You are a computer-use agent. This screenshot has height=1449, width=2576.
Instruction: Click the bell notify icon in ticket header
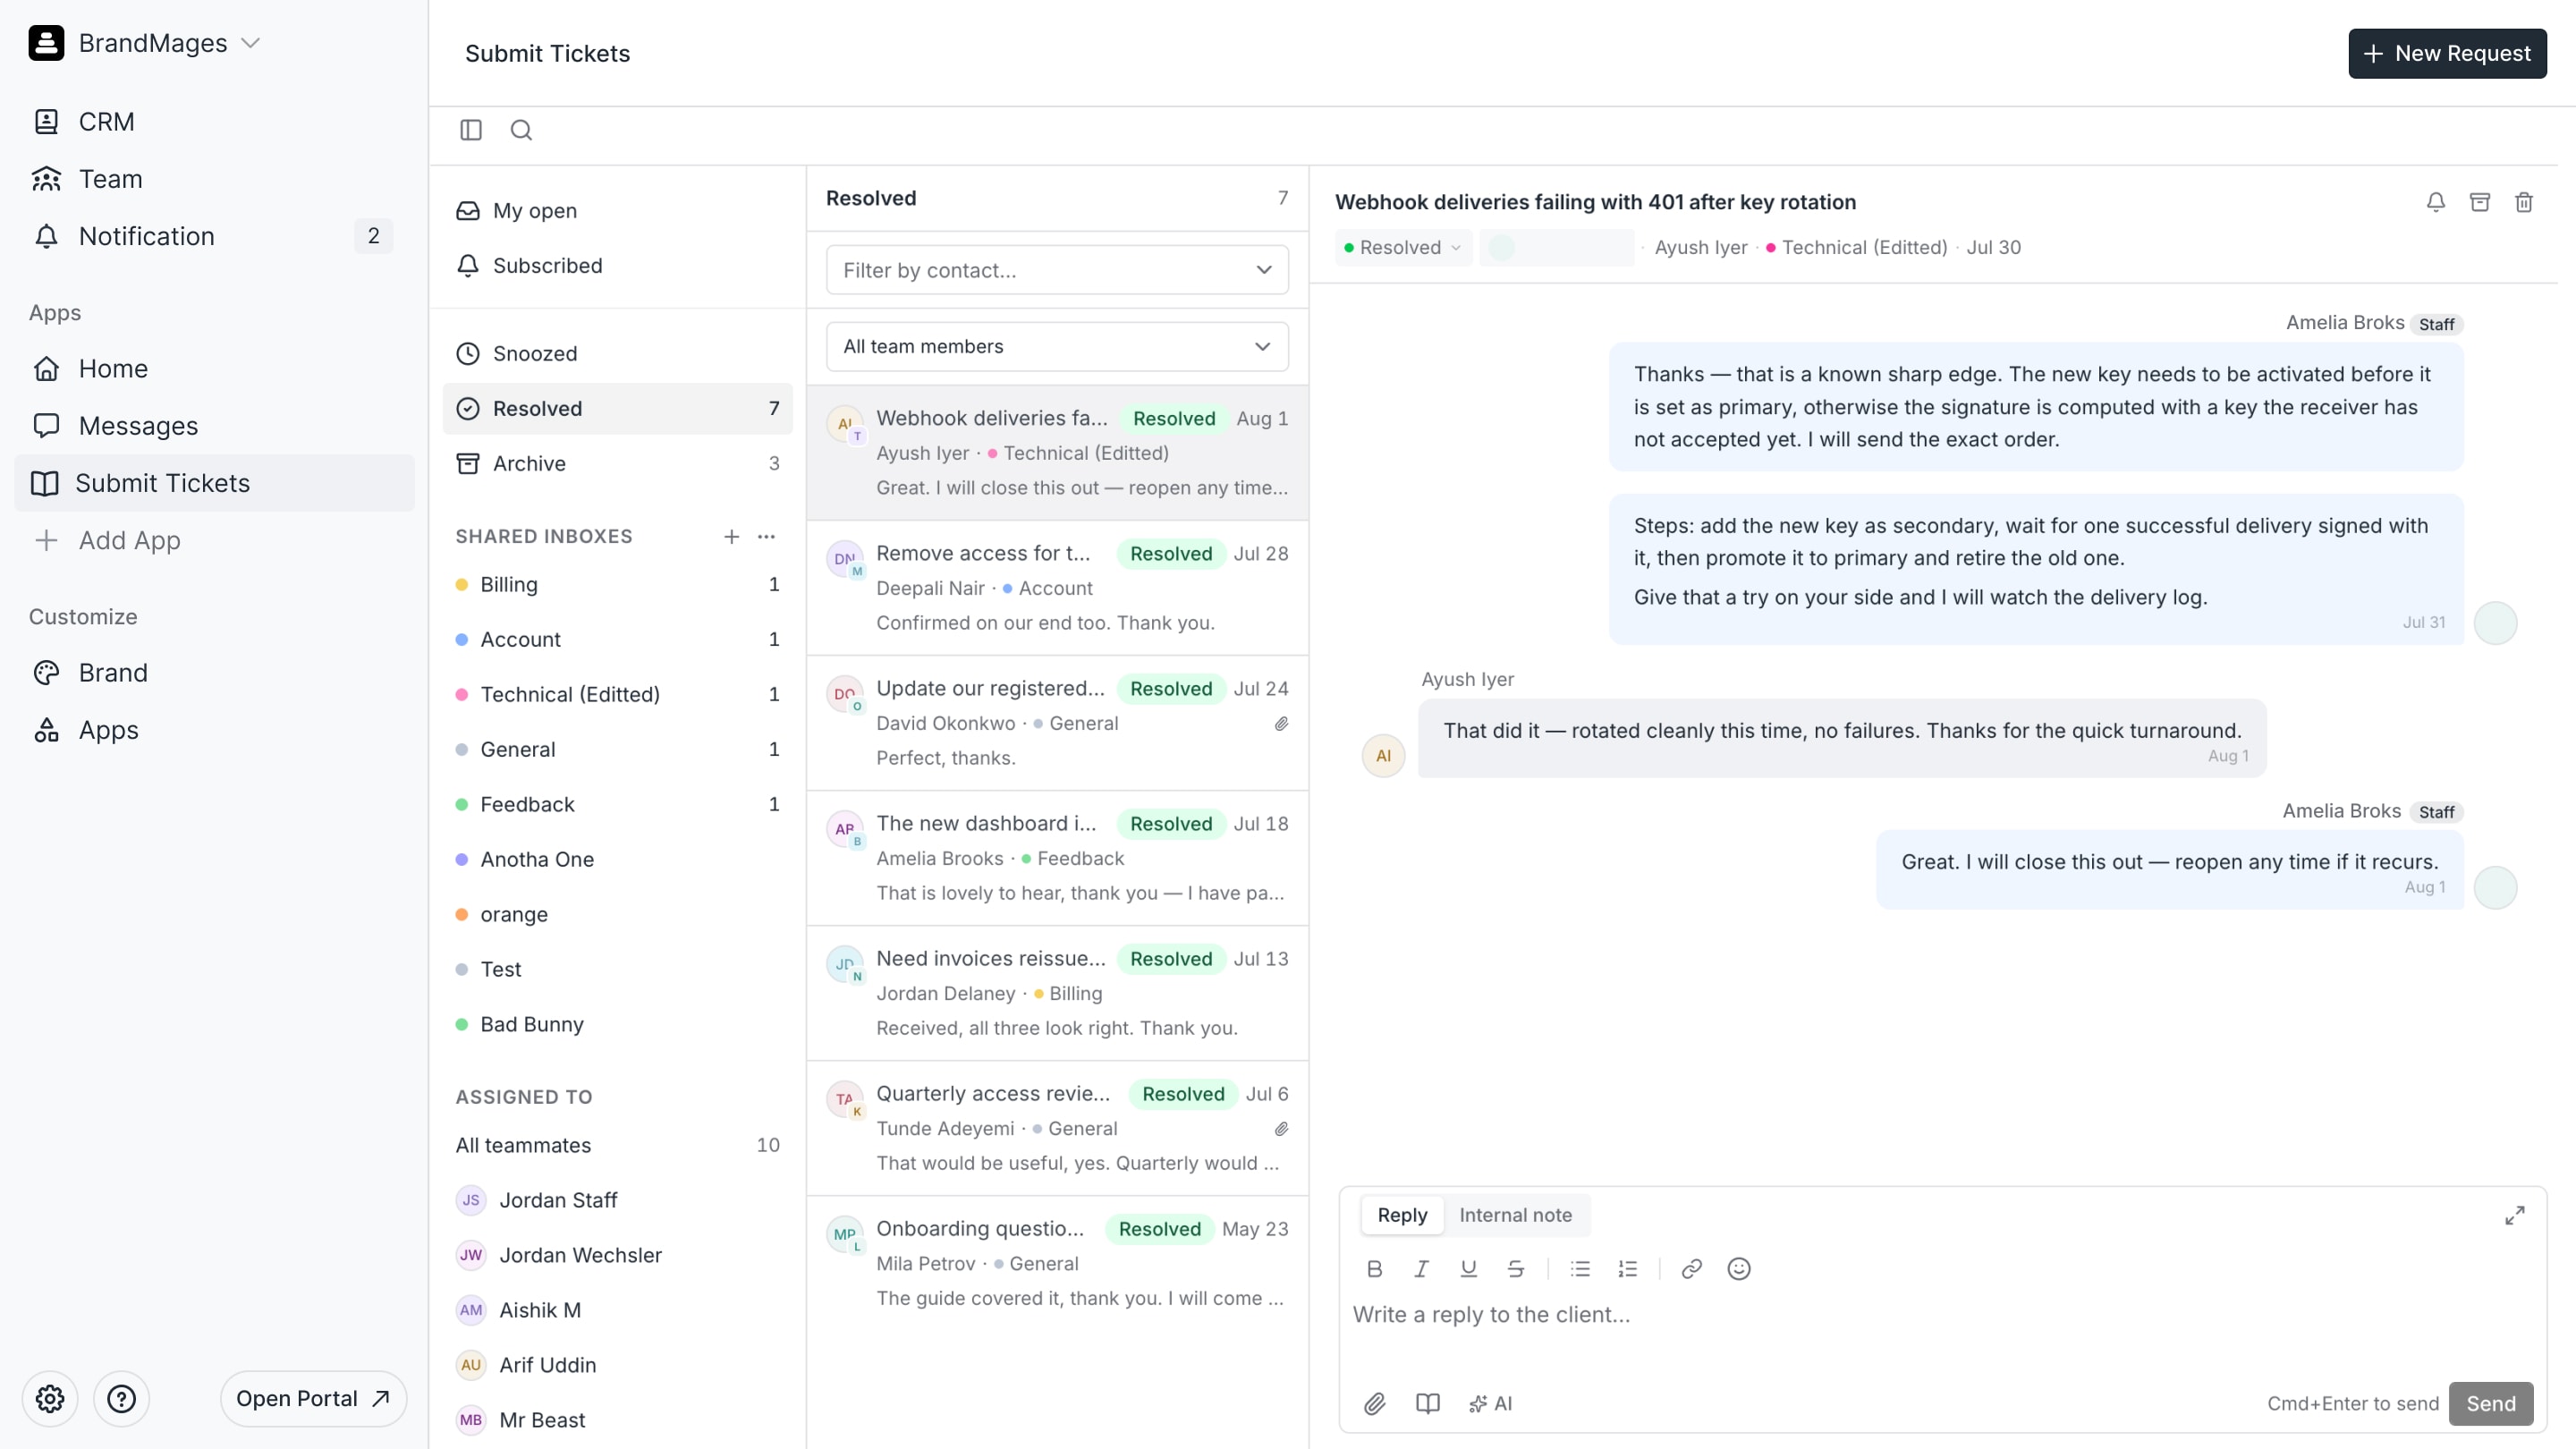(2436, 202)
